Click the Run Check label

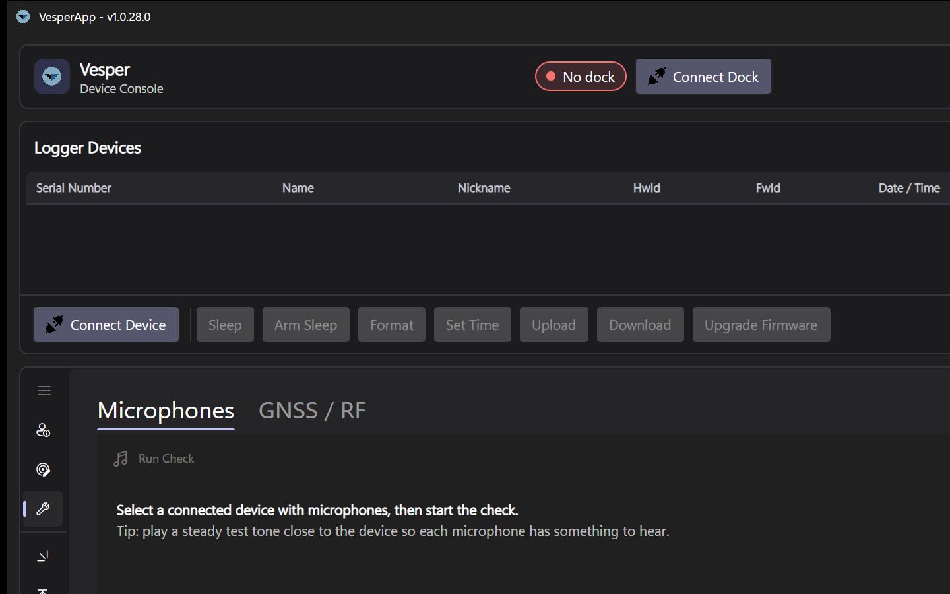click(x=166, y=459)
